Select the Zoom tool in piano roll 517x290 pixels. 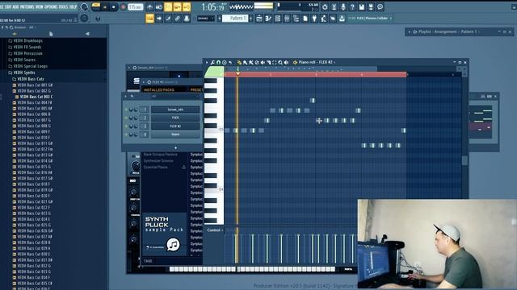(x=280, y=62)
